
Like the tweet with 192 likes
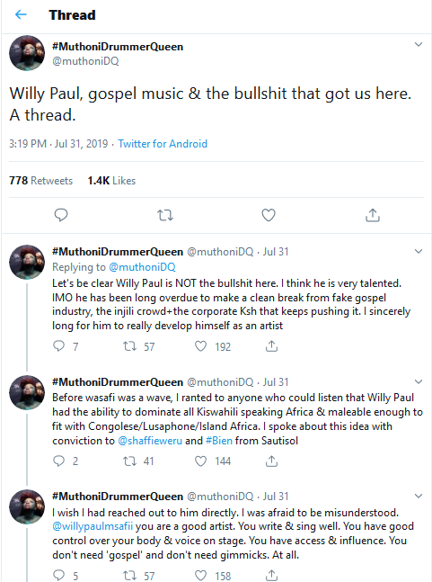point(201,346)
